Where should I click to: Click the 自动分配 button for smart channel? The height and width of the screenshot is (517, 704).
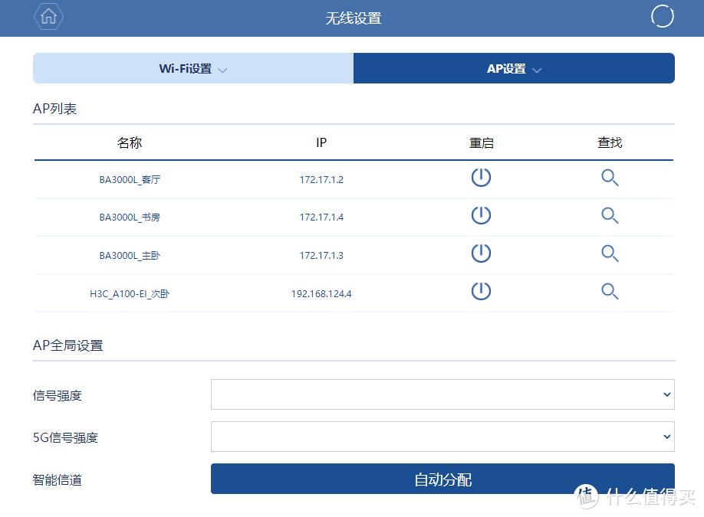442,479
